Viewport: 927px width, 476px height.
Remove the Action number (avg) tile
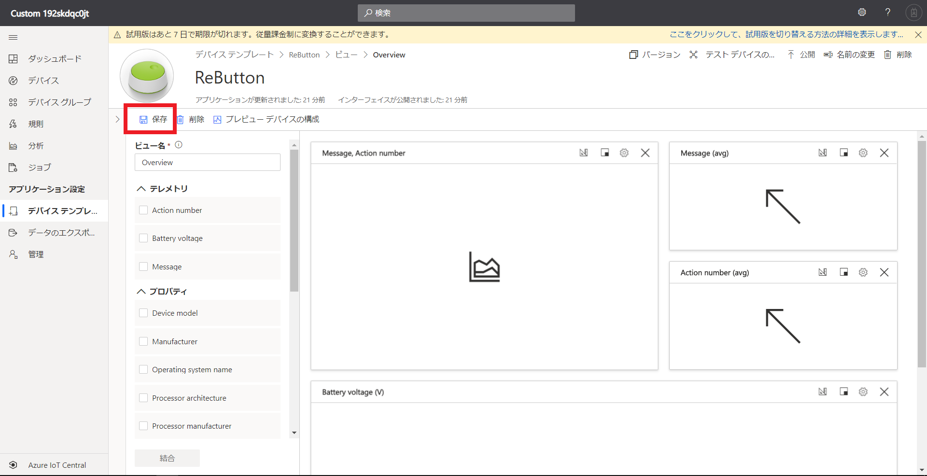click(884, 273)
